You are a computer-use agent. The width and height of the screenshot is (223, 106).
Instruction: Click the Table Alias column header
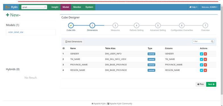(x=110, y=48)
